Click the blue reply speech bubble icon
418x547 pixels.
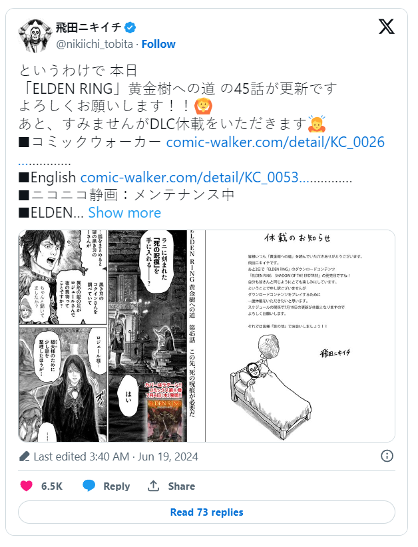tap(89, 486)
